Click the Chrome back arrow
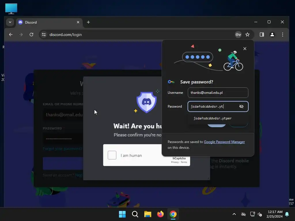Viewport: 295px width, 221px height. coord(11,35)
